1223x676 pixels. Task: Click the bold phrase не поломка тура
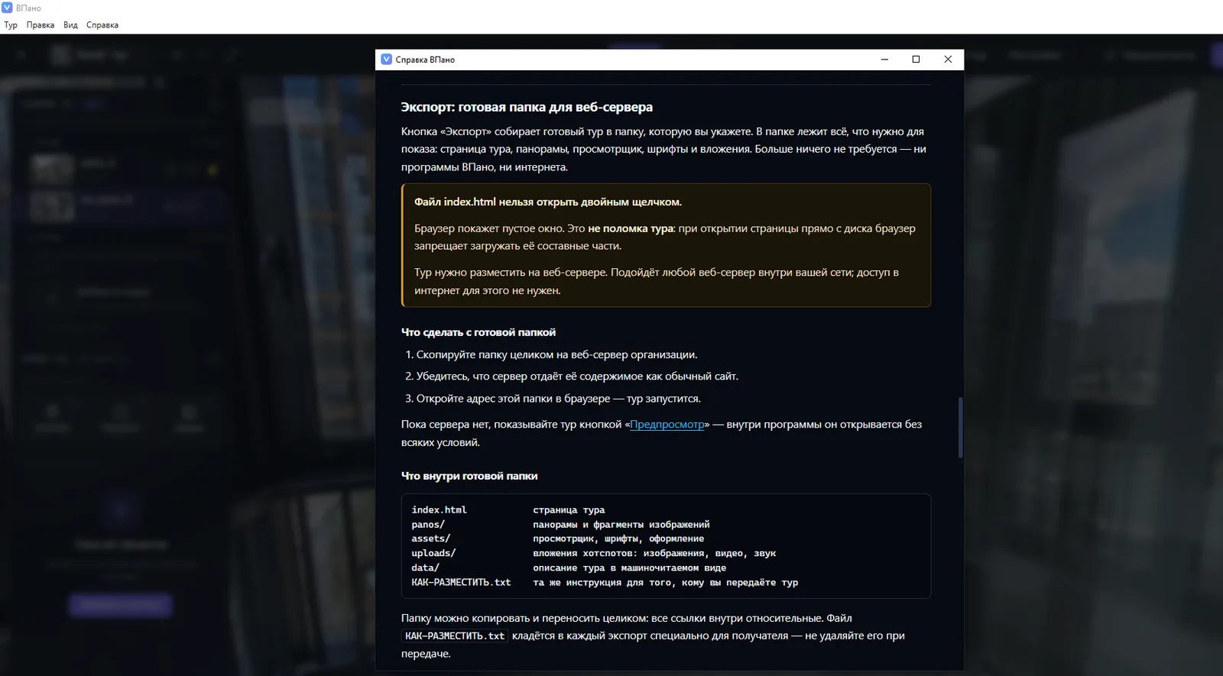pos(631,228)
